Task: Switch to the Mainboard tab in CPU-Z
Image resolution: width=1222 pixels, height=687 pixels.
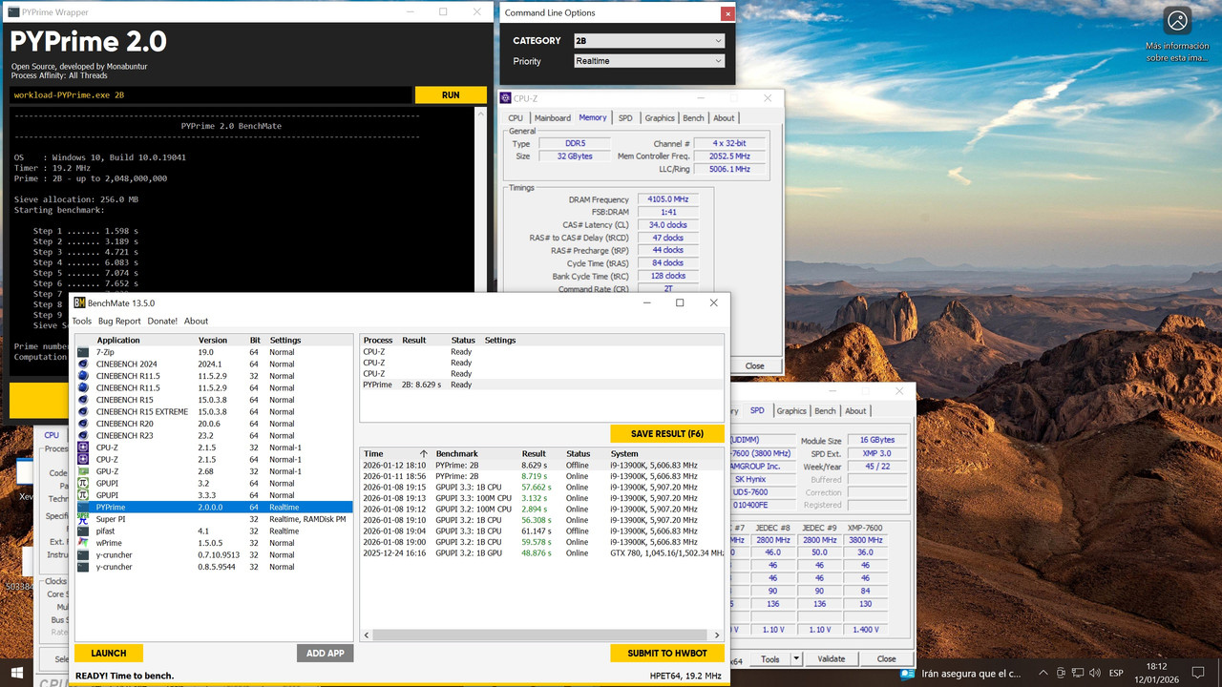Action: (552, 118)
